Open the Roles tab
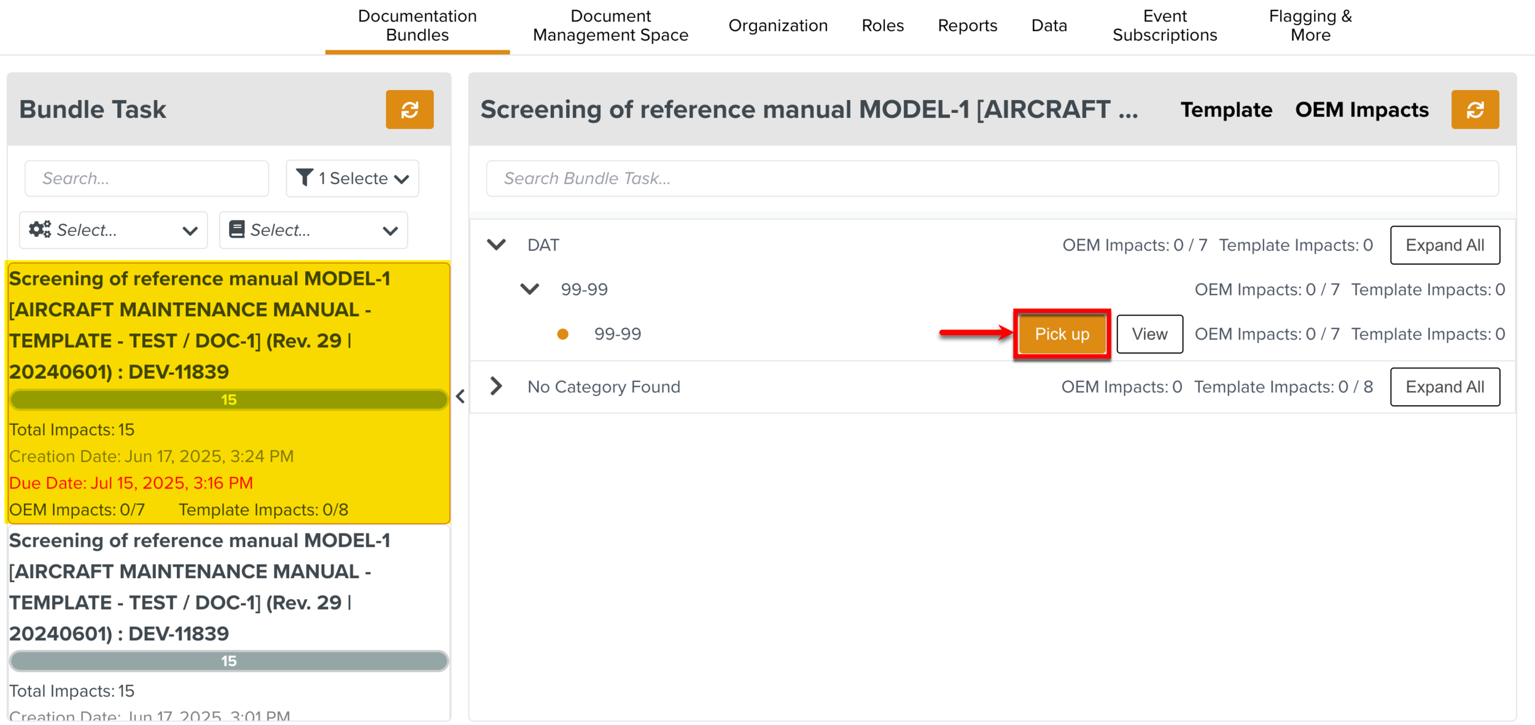Screen dimensions: 1535x725 click(882, 26)
